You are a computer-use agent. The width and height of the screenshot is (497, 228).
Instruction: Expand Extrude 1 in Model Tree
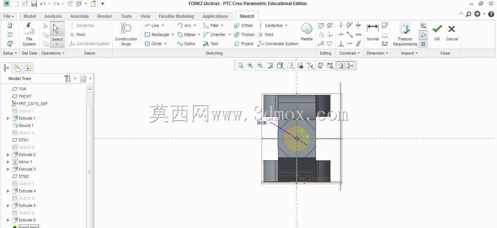point(8,118)
